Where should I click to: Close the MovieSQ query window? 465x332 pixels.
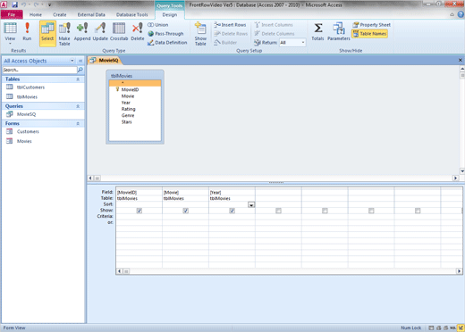(460, 60)
